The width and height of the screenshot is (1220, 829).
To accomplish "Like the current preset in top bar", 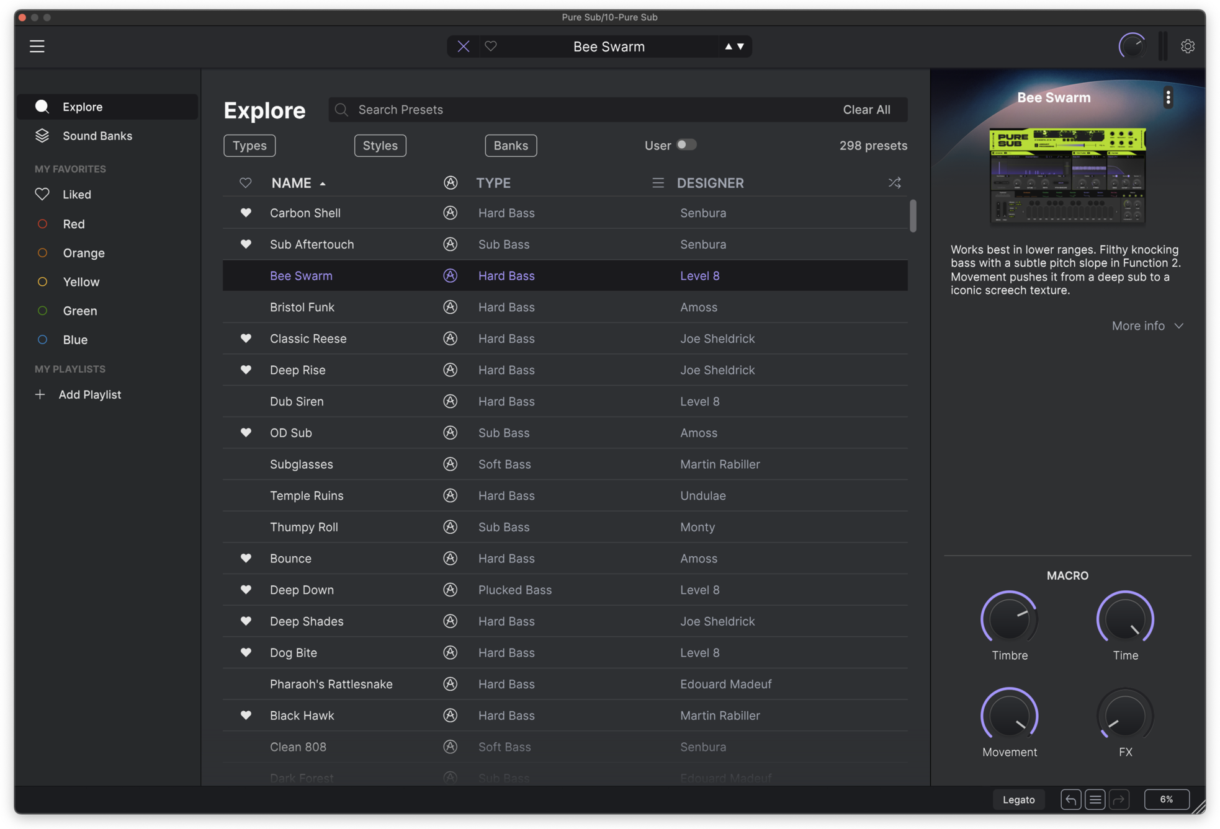I will 491,46.
